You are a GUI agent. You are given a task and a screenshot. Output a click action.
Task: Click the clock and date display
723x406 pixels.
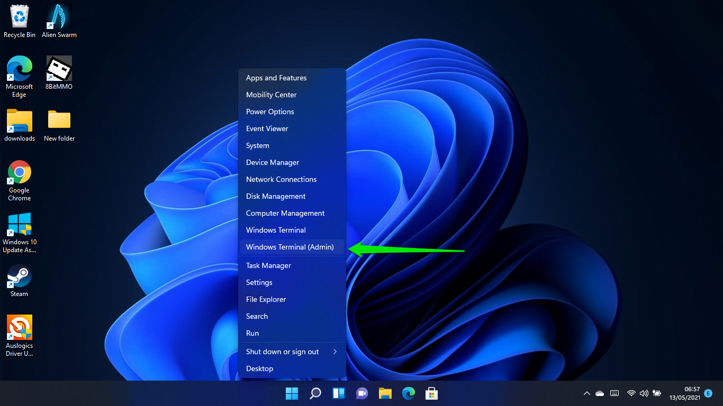pos(684,393)
